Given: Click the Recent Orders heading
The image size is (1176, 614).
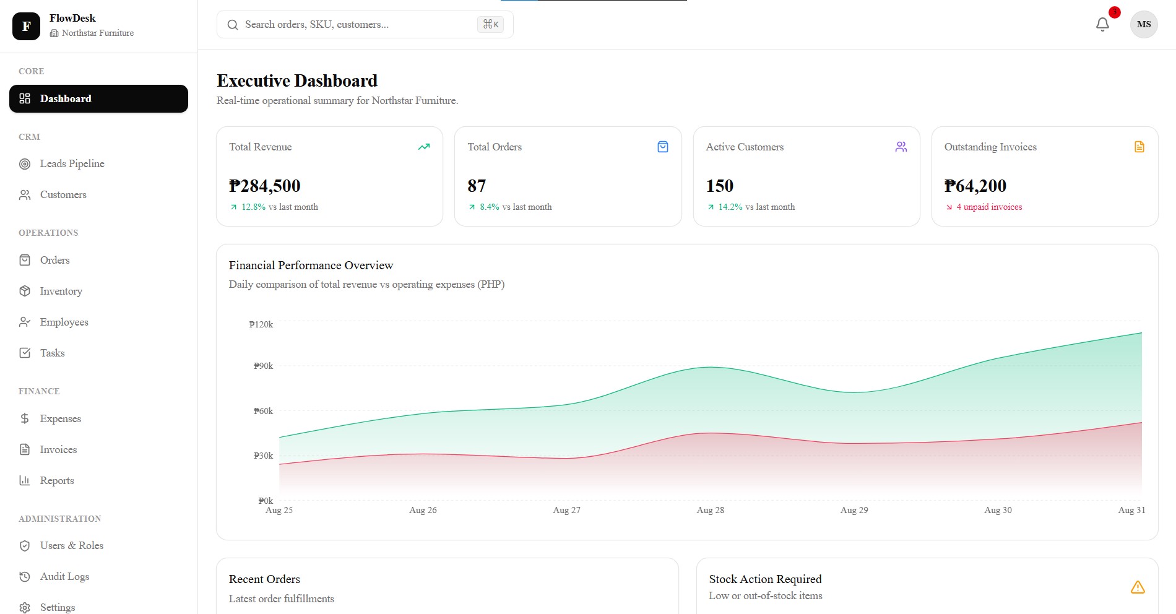Looking at the screenshot, I should coord(264,579).
